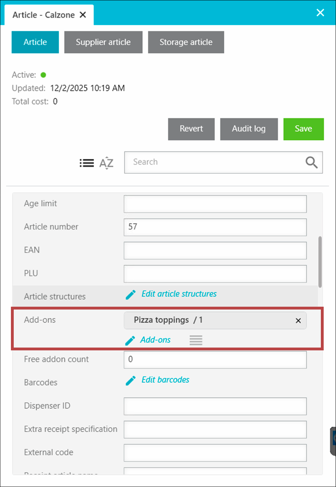Screen dimensions: 336x487
Task: Open the Edit barcodes link
Action: (x=165, y=380)
